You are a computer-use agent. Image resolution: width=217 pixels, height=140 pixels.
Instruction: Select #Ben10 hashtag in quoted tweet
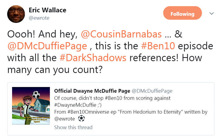(x=113, y=98)
